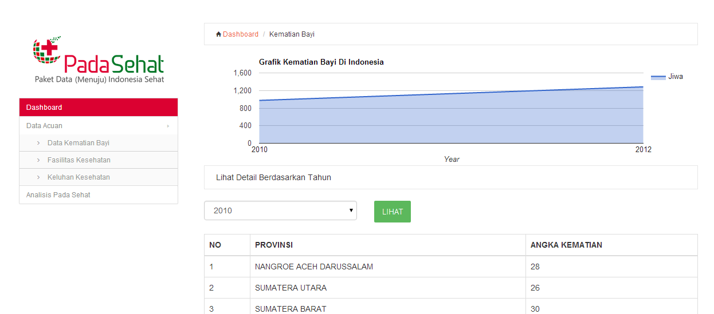
Task: Go to Keluhan Kesehatan
Action: pyautogui.click(x=79, y=177)
